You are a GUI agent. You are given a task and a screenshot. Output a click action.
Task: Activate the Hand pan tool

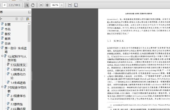(x=33, y=5)
